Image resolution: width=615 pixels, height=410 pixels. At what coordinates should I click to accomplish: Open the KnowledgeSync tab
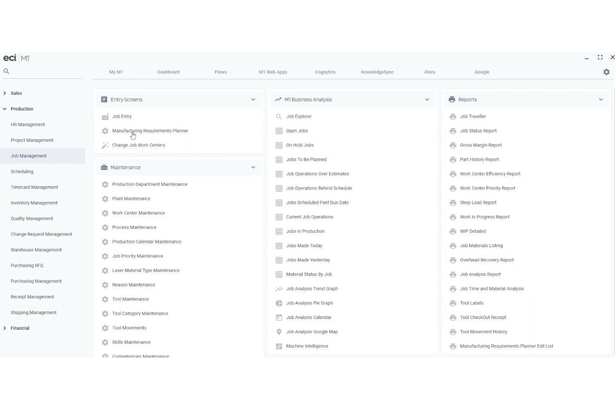click(x=377, y=72)
